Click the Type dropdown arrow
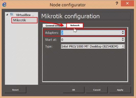Image resolution: width=136 pixels, height=98 pixels. point(123,46)
